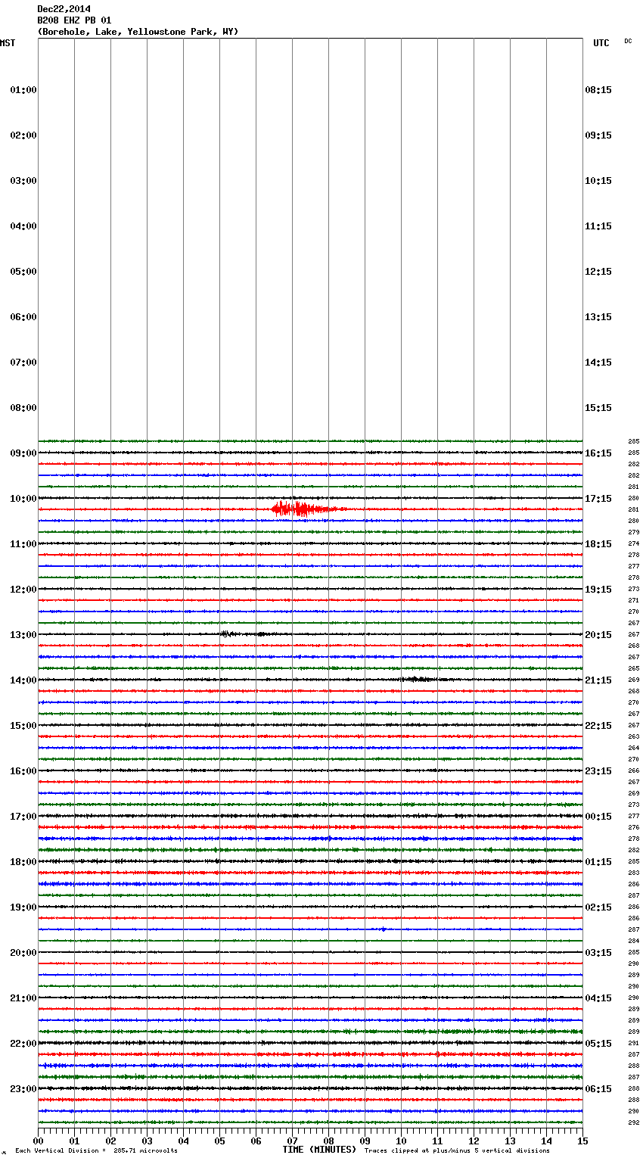Click the 17:15 UTC time label
This screenshot has width=643, height=1161.
(598, 499)
